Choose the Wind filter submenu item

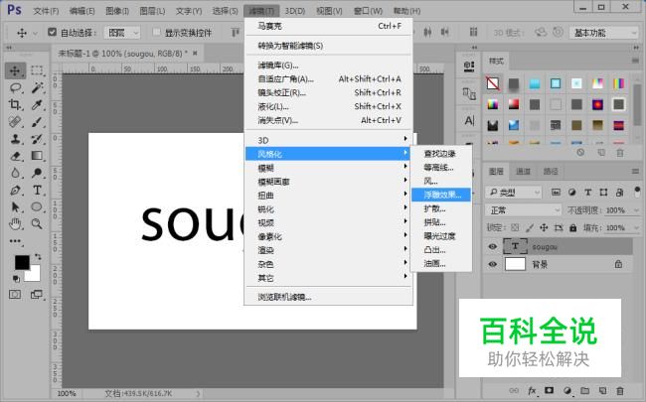coord(441,181)
